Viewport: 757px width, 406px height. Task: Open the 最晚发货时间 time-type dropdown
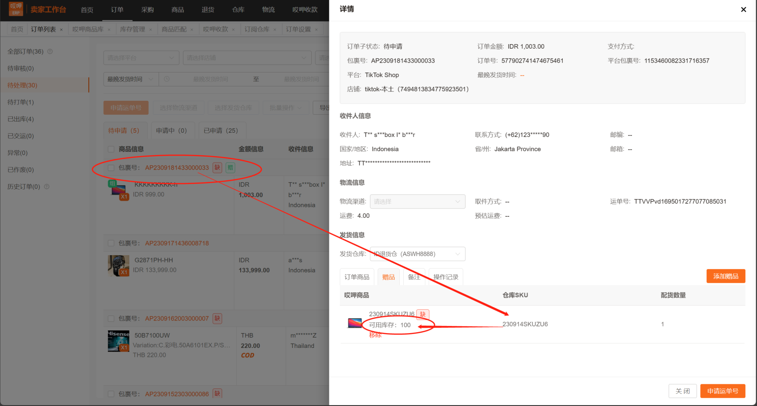(131, 79)
